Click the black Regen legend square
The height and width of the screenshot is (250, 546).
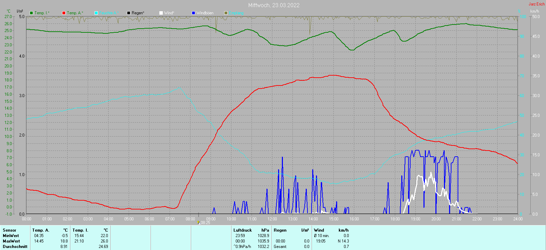tap(129, 13)
